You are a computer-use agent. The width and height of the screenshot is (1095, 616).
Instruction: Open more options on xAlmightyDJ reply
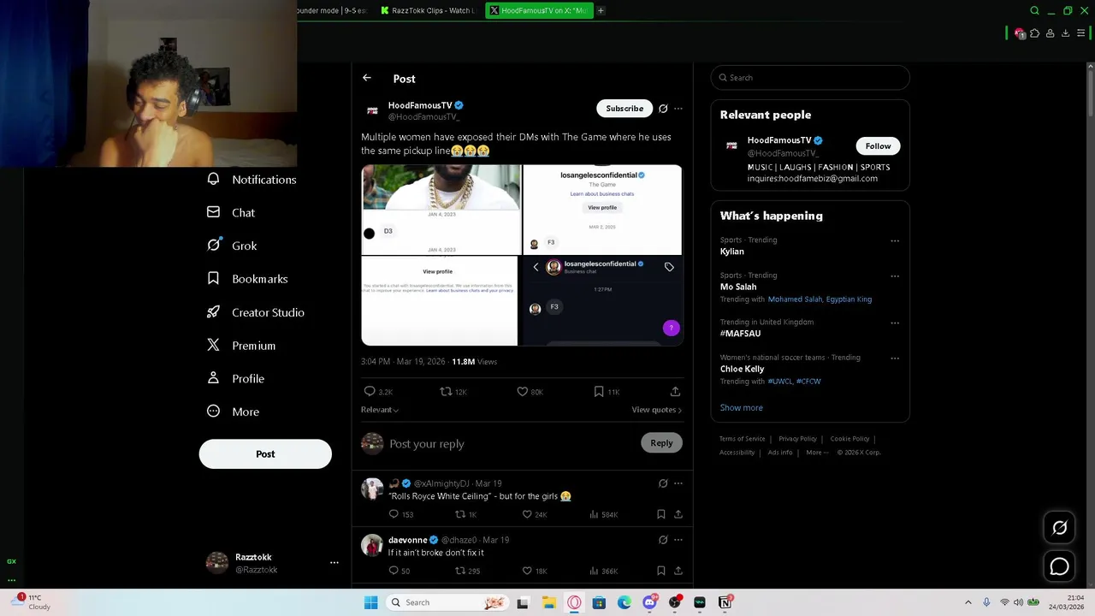(x=678, y=483)
